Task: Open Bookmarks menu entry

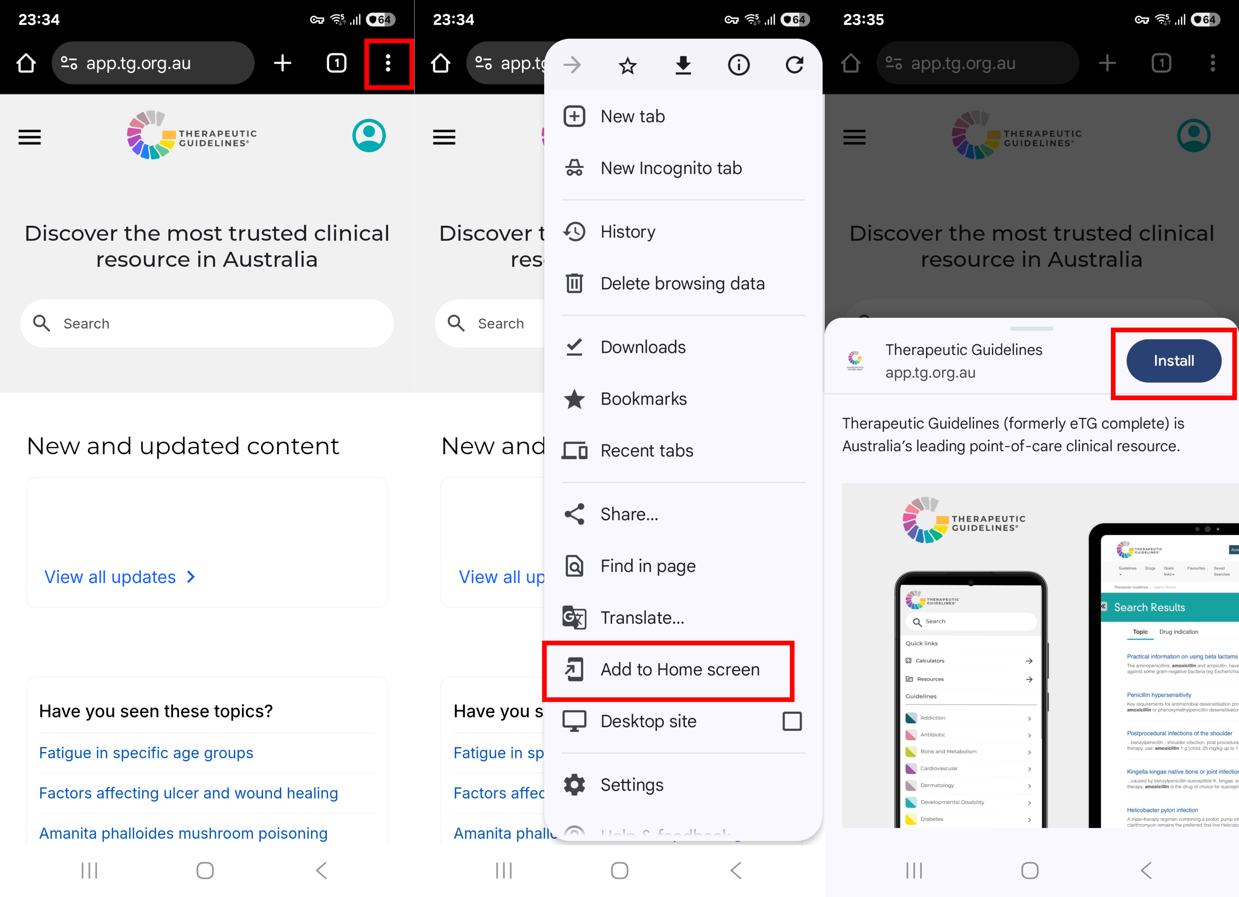Action: (683, 398)
